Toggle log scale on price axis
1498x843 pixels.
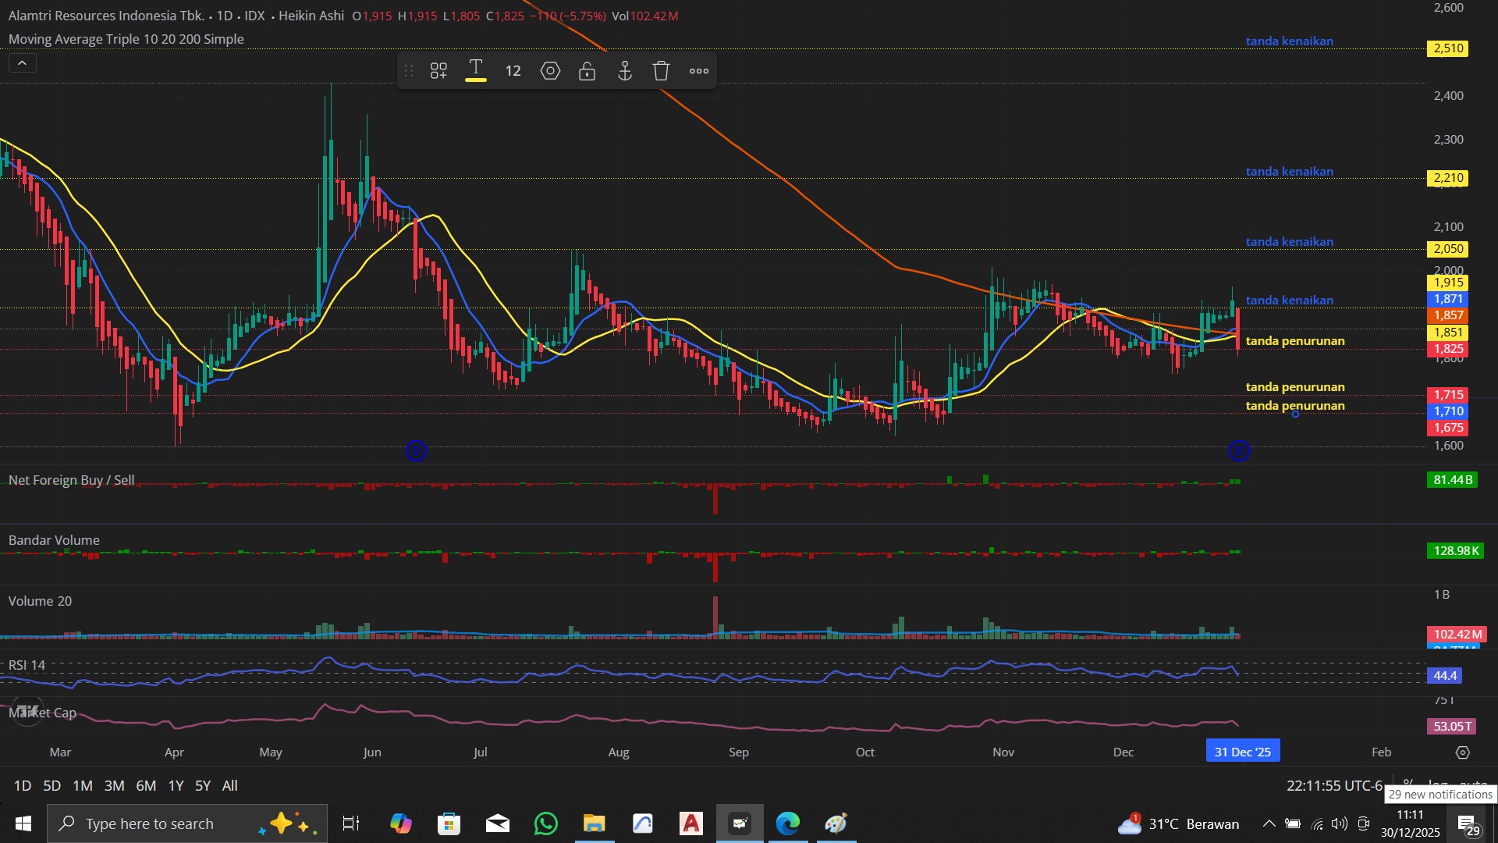point(1437,783)
